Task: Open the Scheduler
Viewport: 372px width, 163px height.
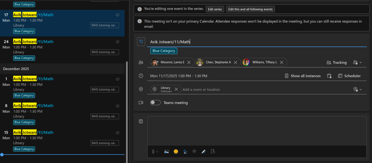Action: coord(349,76)
